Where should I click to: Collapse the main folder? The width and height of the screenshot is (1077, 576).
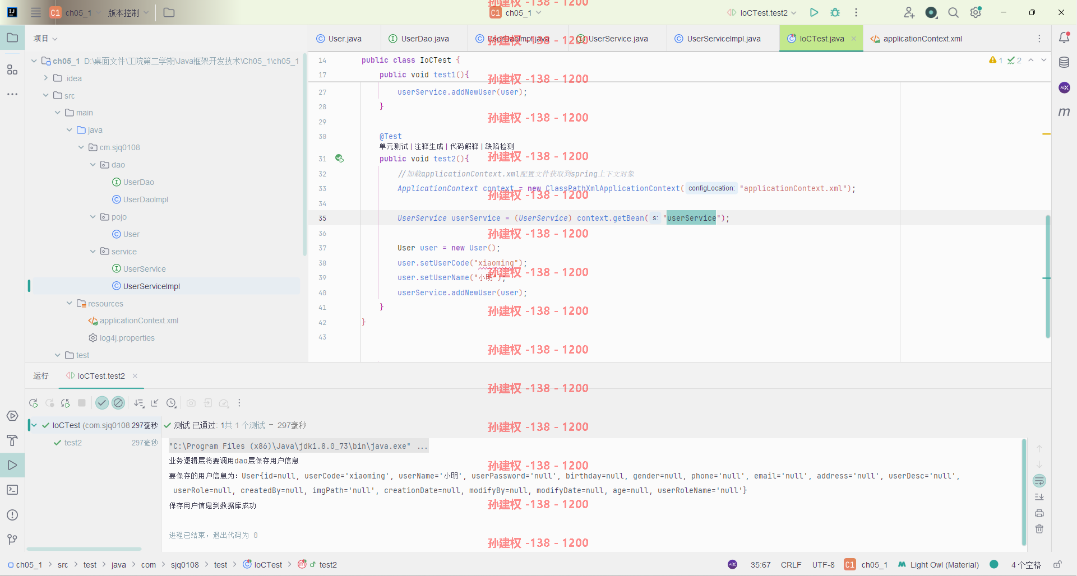(58, 113)
